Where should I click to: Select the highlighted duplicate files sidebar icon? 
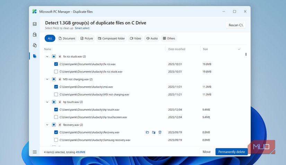click(35, 56)
